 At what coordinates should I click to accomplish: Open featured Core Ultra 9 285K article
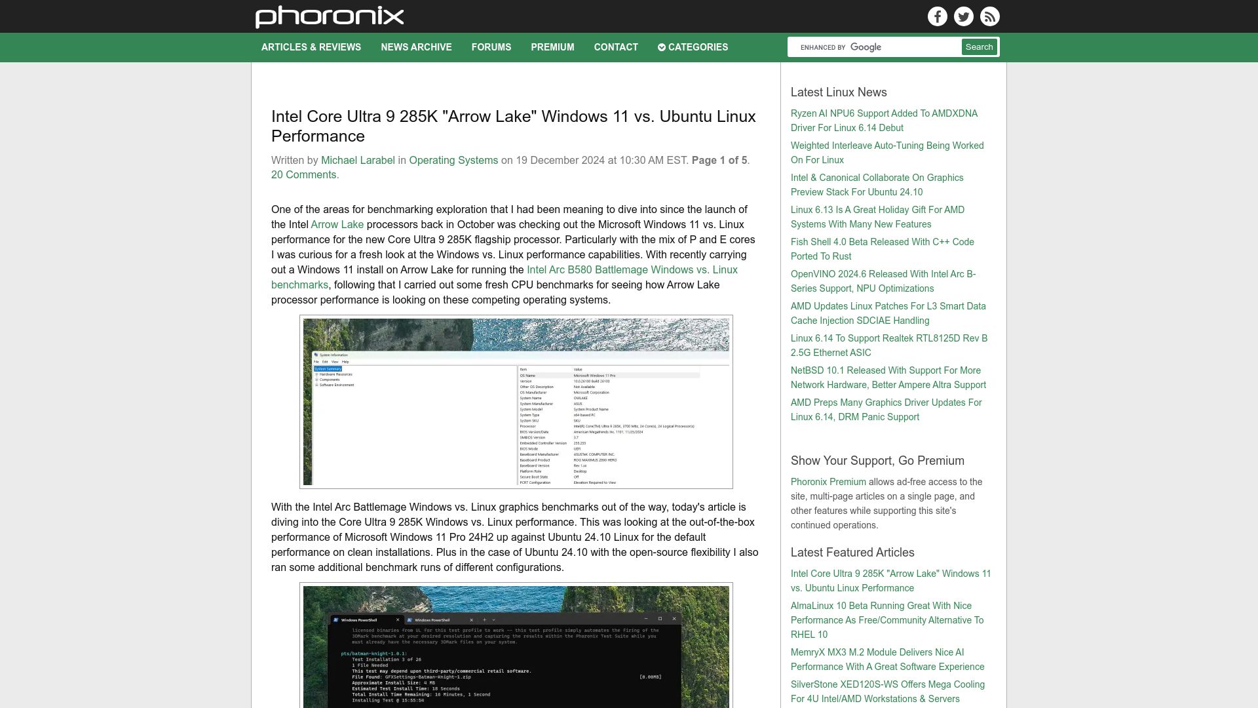(x=890, y=581)
